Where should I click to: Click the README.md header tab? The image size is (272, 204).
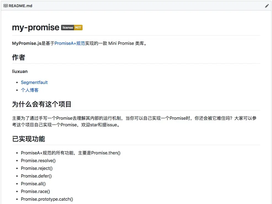click(x=20, y=6)
